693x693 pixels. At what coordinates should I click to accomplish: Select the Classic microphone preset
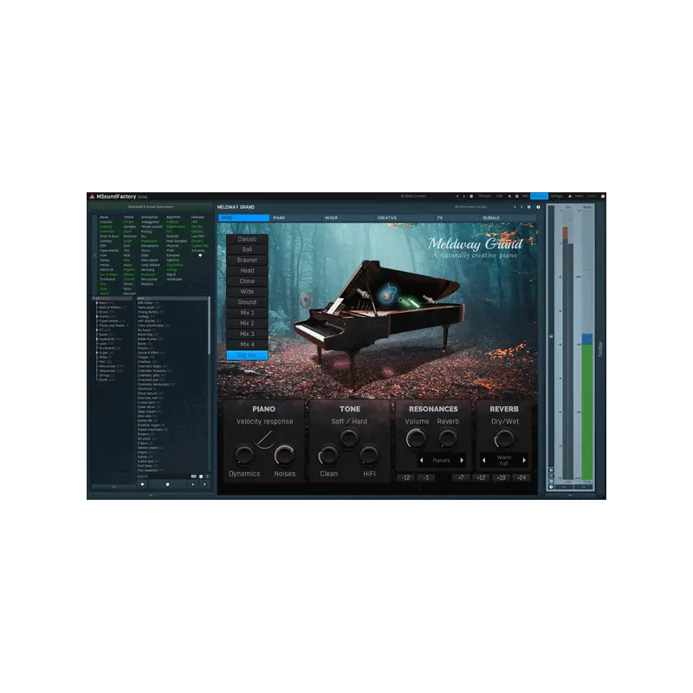pyautogui.click(x=247, y=239)
